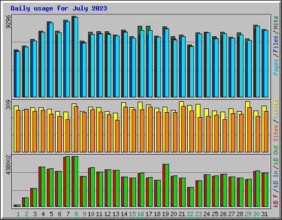Click day 31 on the x-axis
This screenshot has height=220, width=282.
click(x=264, y=214)
